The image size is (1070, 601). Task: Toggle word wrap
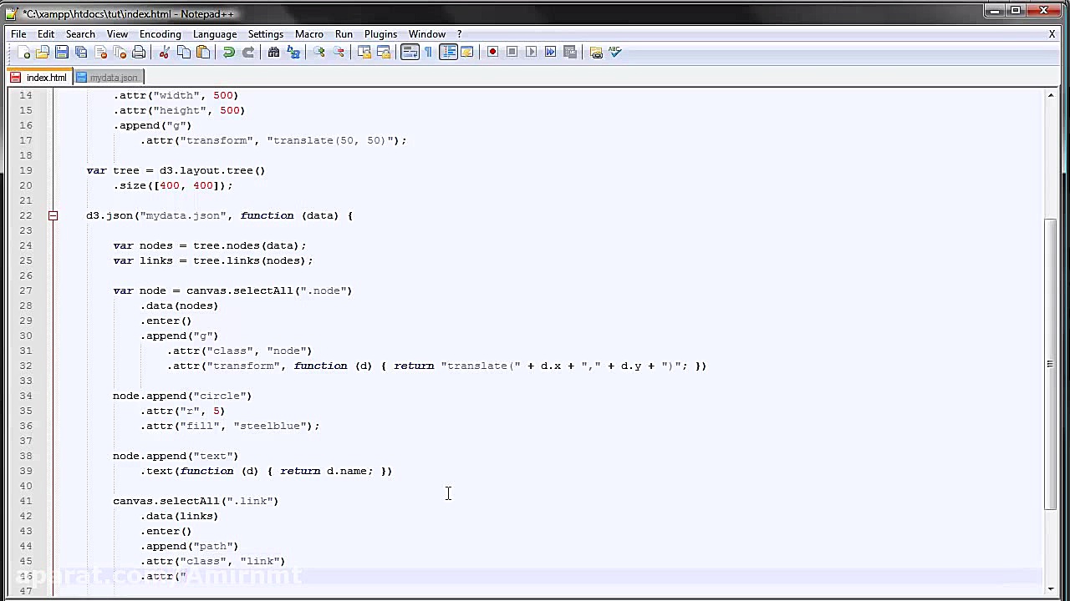(410, 52)
